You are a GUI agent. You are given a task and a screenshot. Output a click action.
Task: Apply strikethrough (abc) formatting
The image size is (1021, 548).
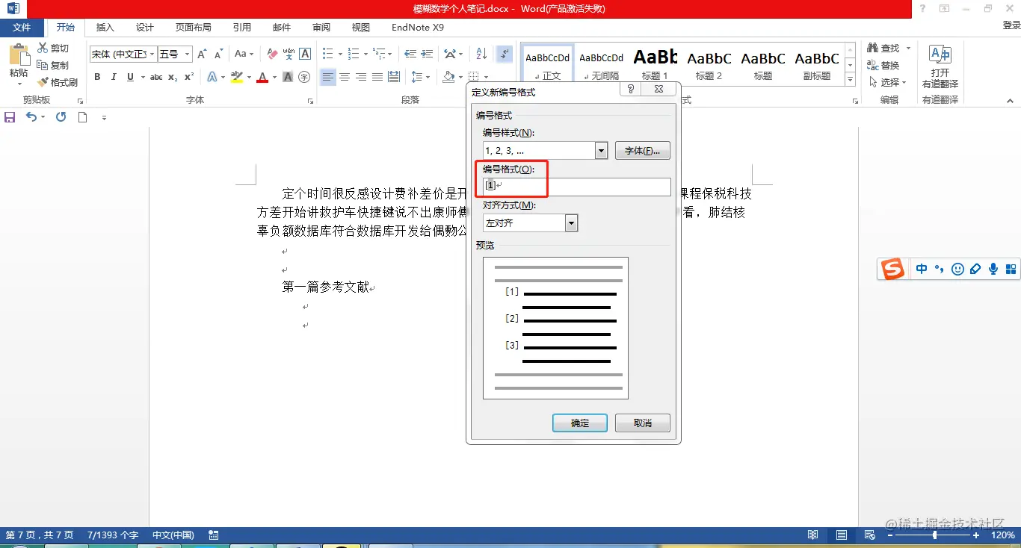155,77
